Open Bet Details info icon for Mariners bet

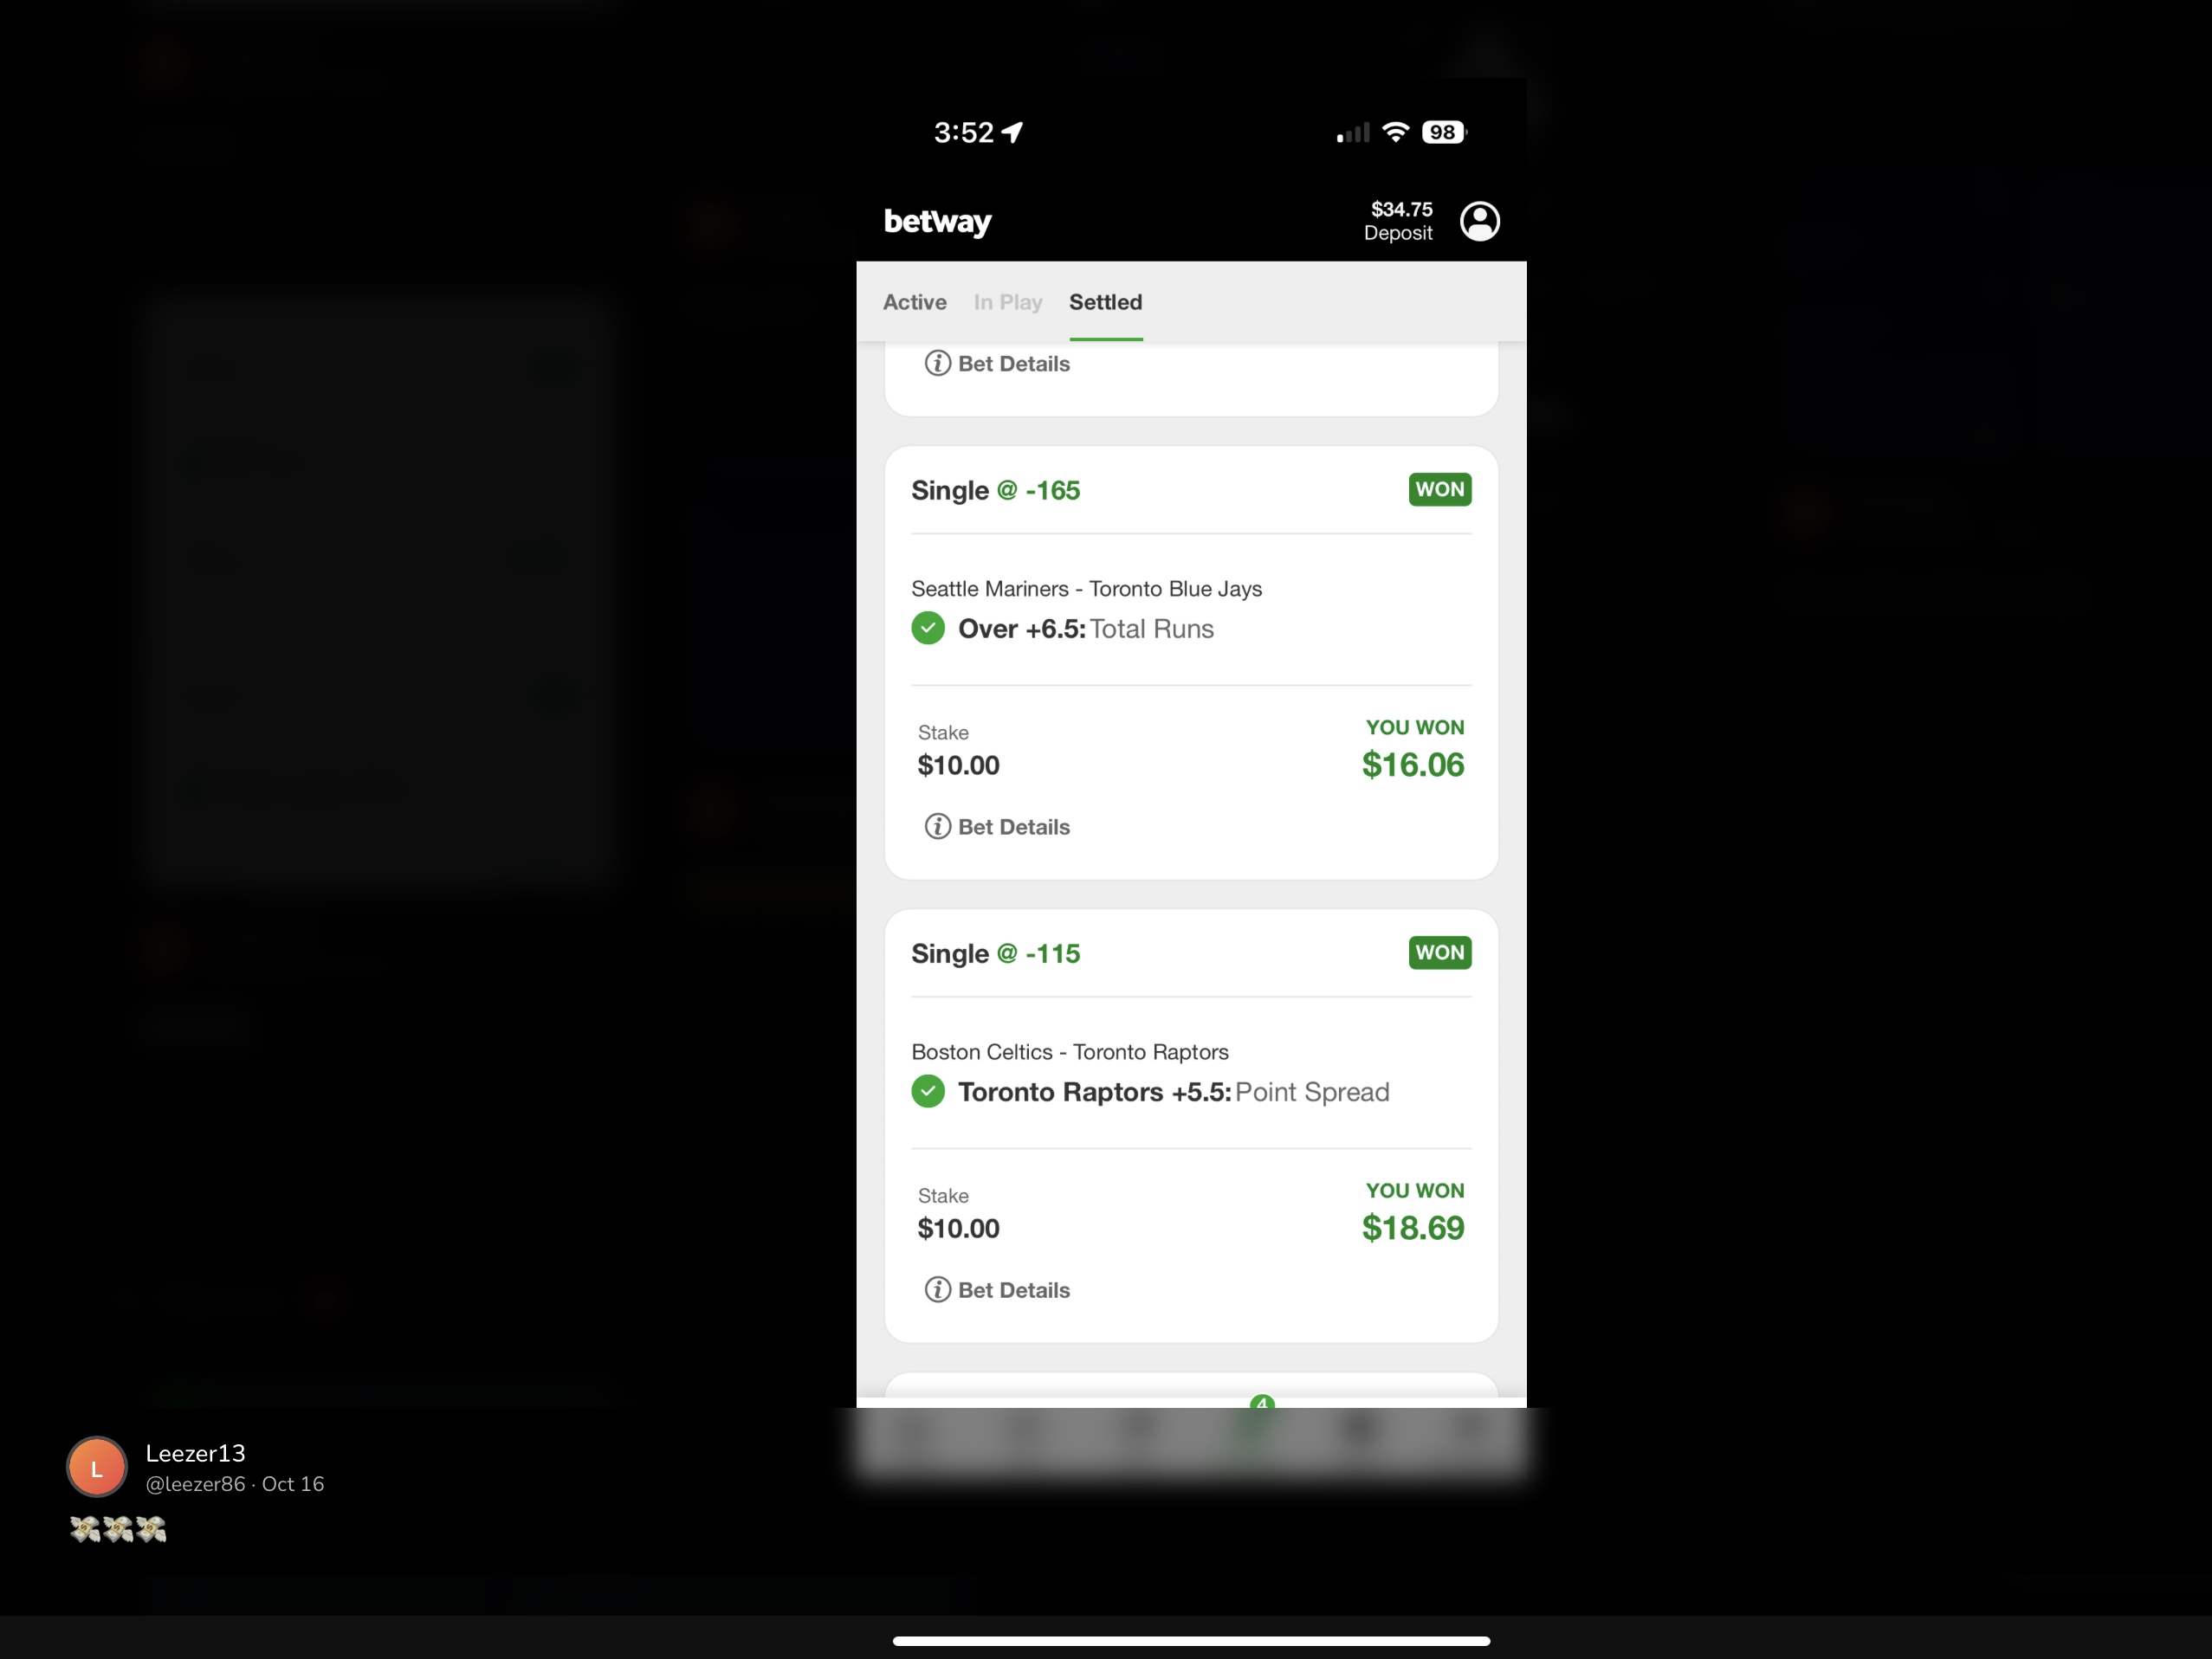click(937, 826)
